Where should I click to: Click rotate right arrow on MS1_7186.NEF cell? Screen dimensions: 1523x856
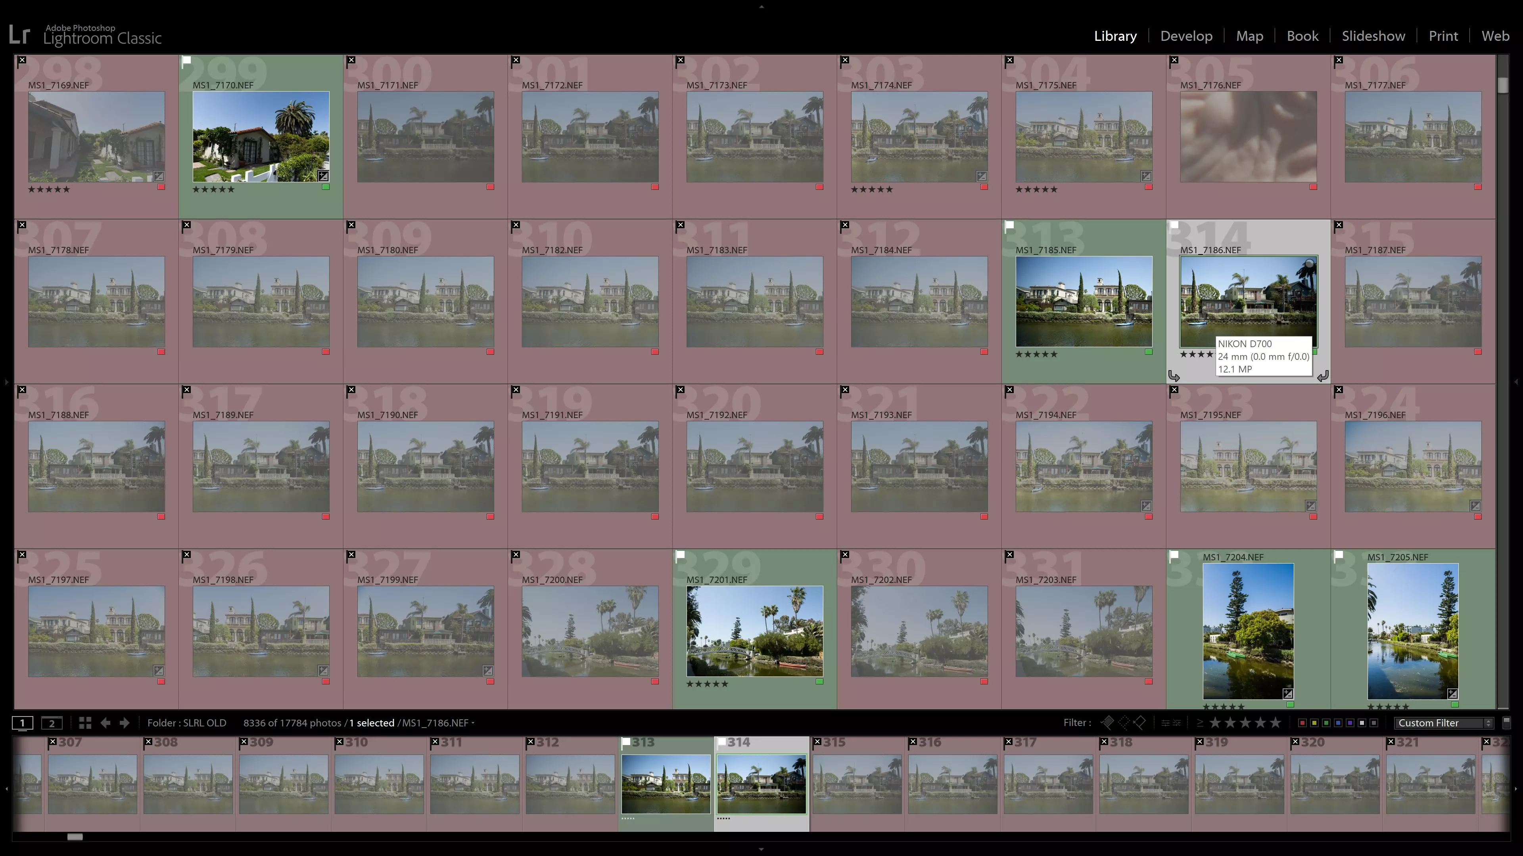(1323, 376)
